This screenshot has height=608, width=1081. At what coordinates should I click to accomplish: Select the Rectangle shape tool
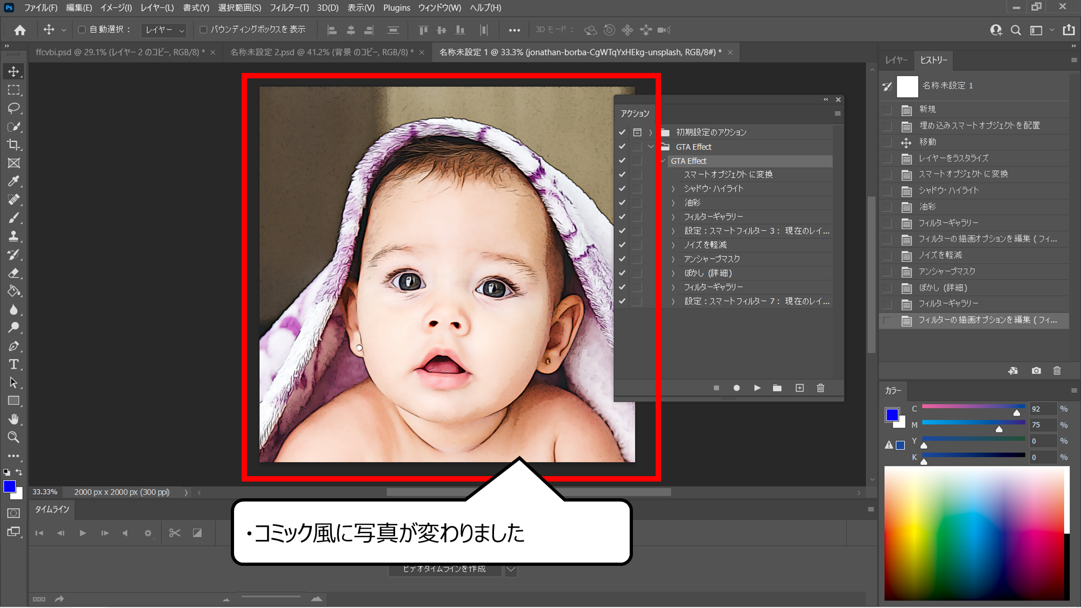(x=14, y=401)
